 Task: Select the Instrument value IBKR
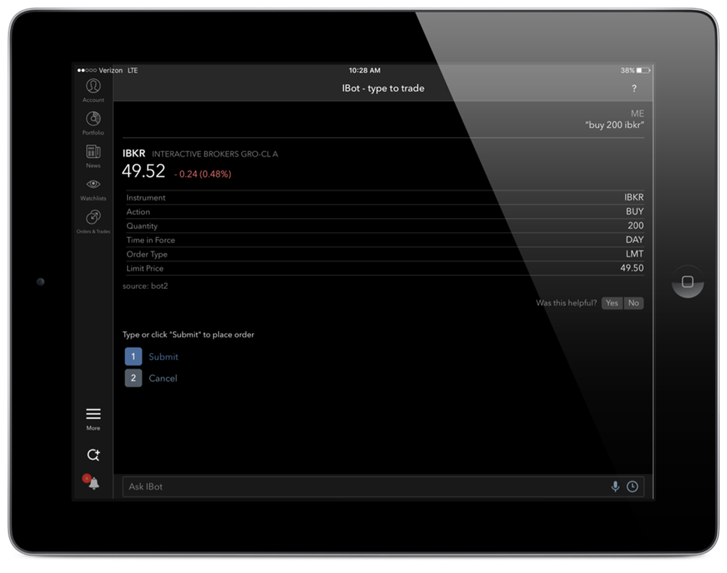point(634,198)
